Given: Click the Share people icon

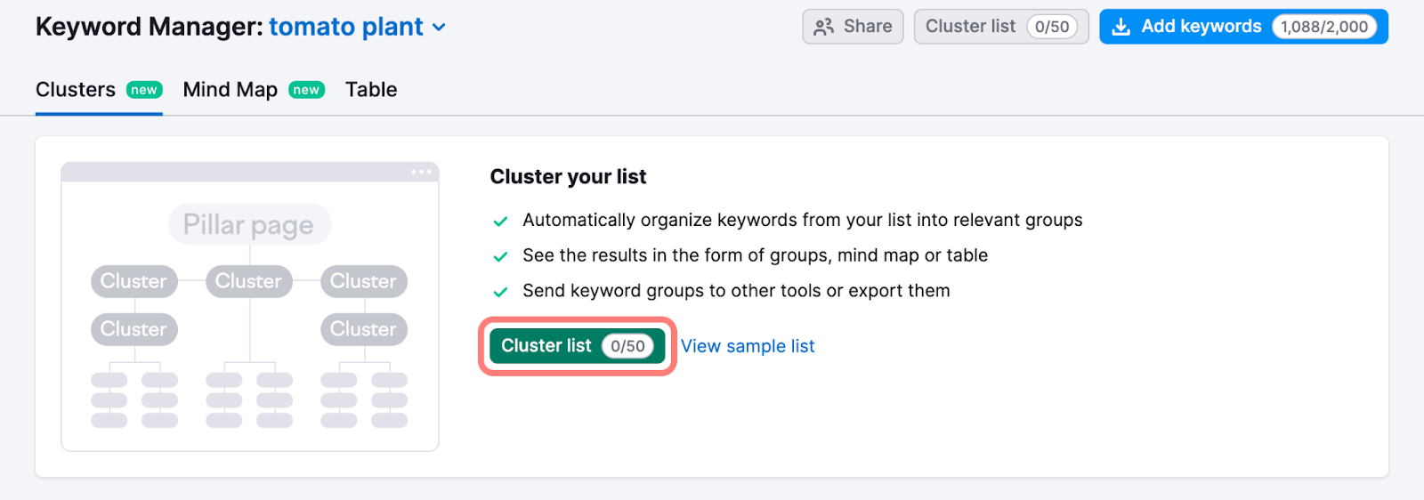Looking at the screenshot, I should [x=823, y=27].
